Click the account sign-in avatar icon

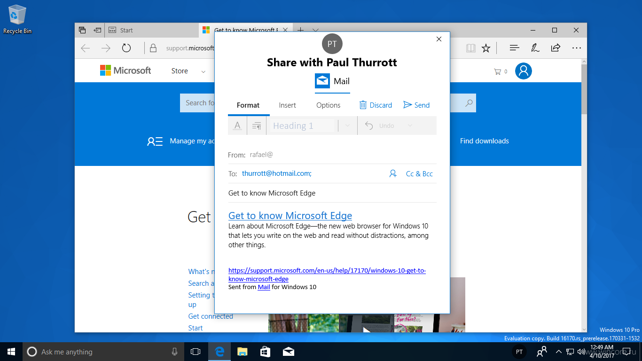point(523,71)
